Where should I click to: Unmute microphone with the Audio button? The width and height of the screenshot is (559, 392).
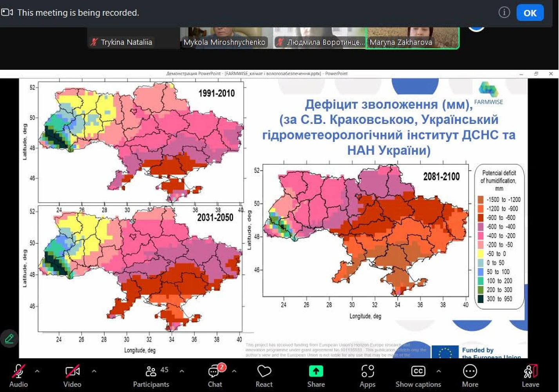[x=18, y=376]
